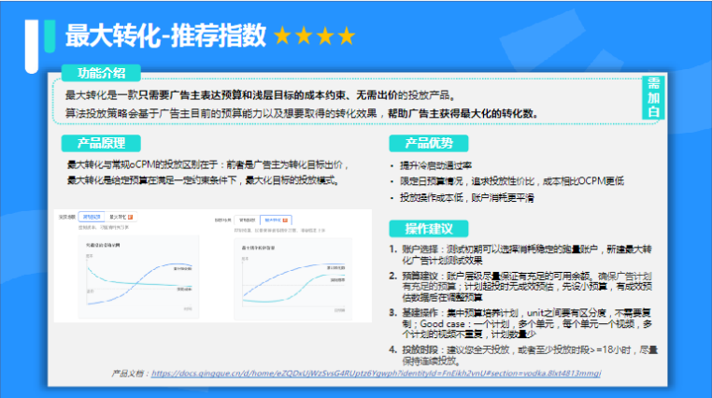Image resolution: width=712 pixels, height=398 pixels.
Task: Click the 功能介绍 section label
Action: pyautogui.click(x=101, y=72)
